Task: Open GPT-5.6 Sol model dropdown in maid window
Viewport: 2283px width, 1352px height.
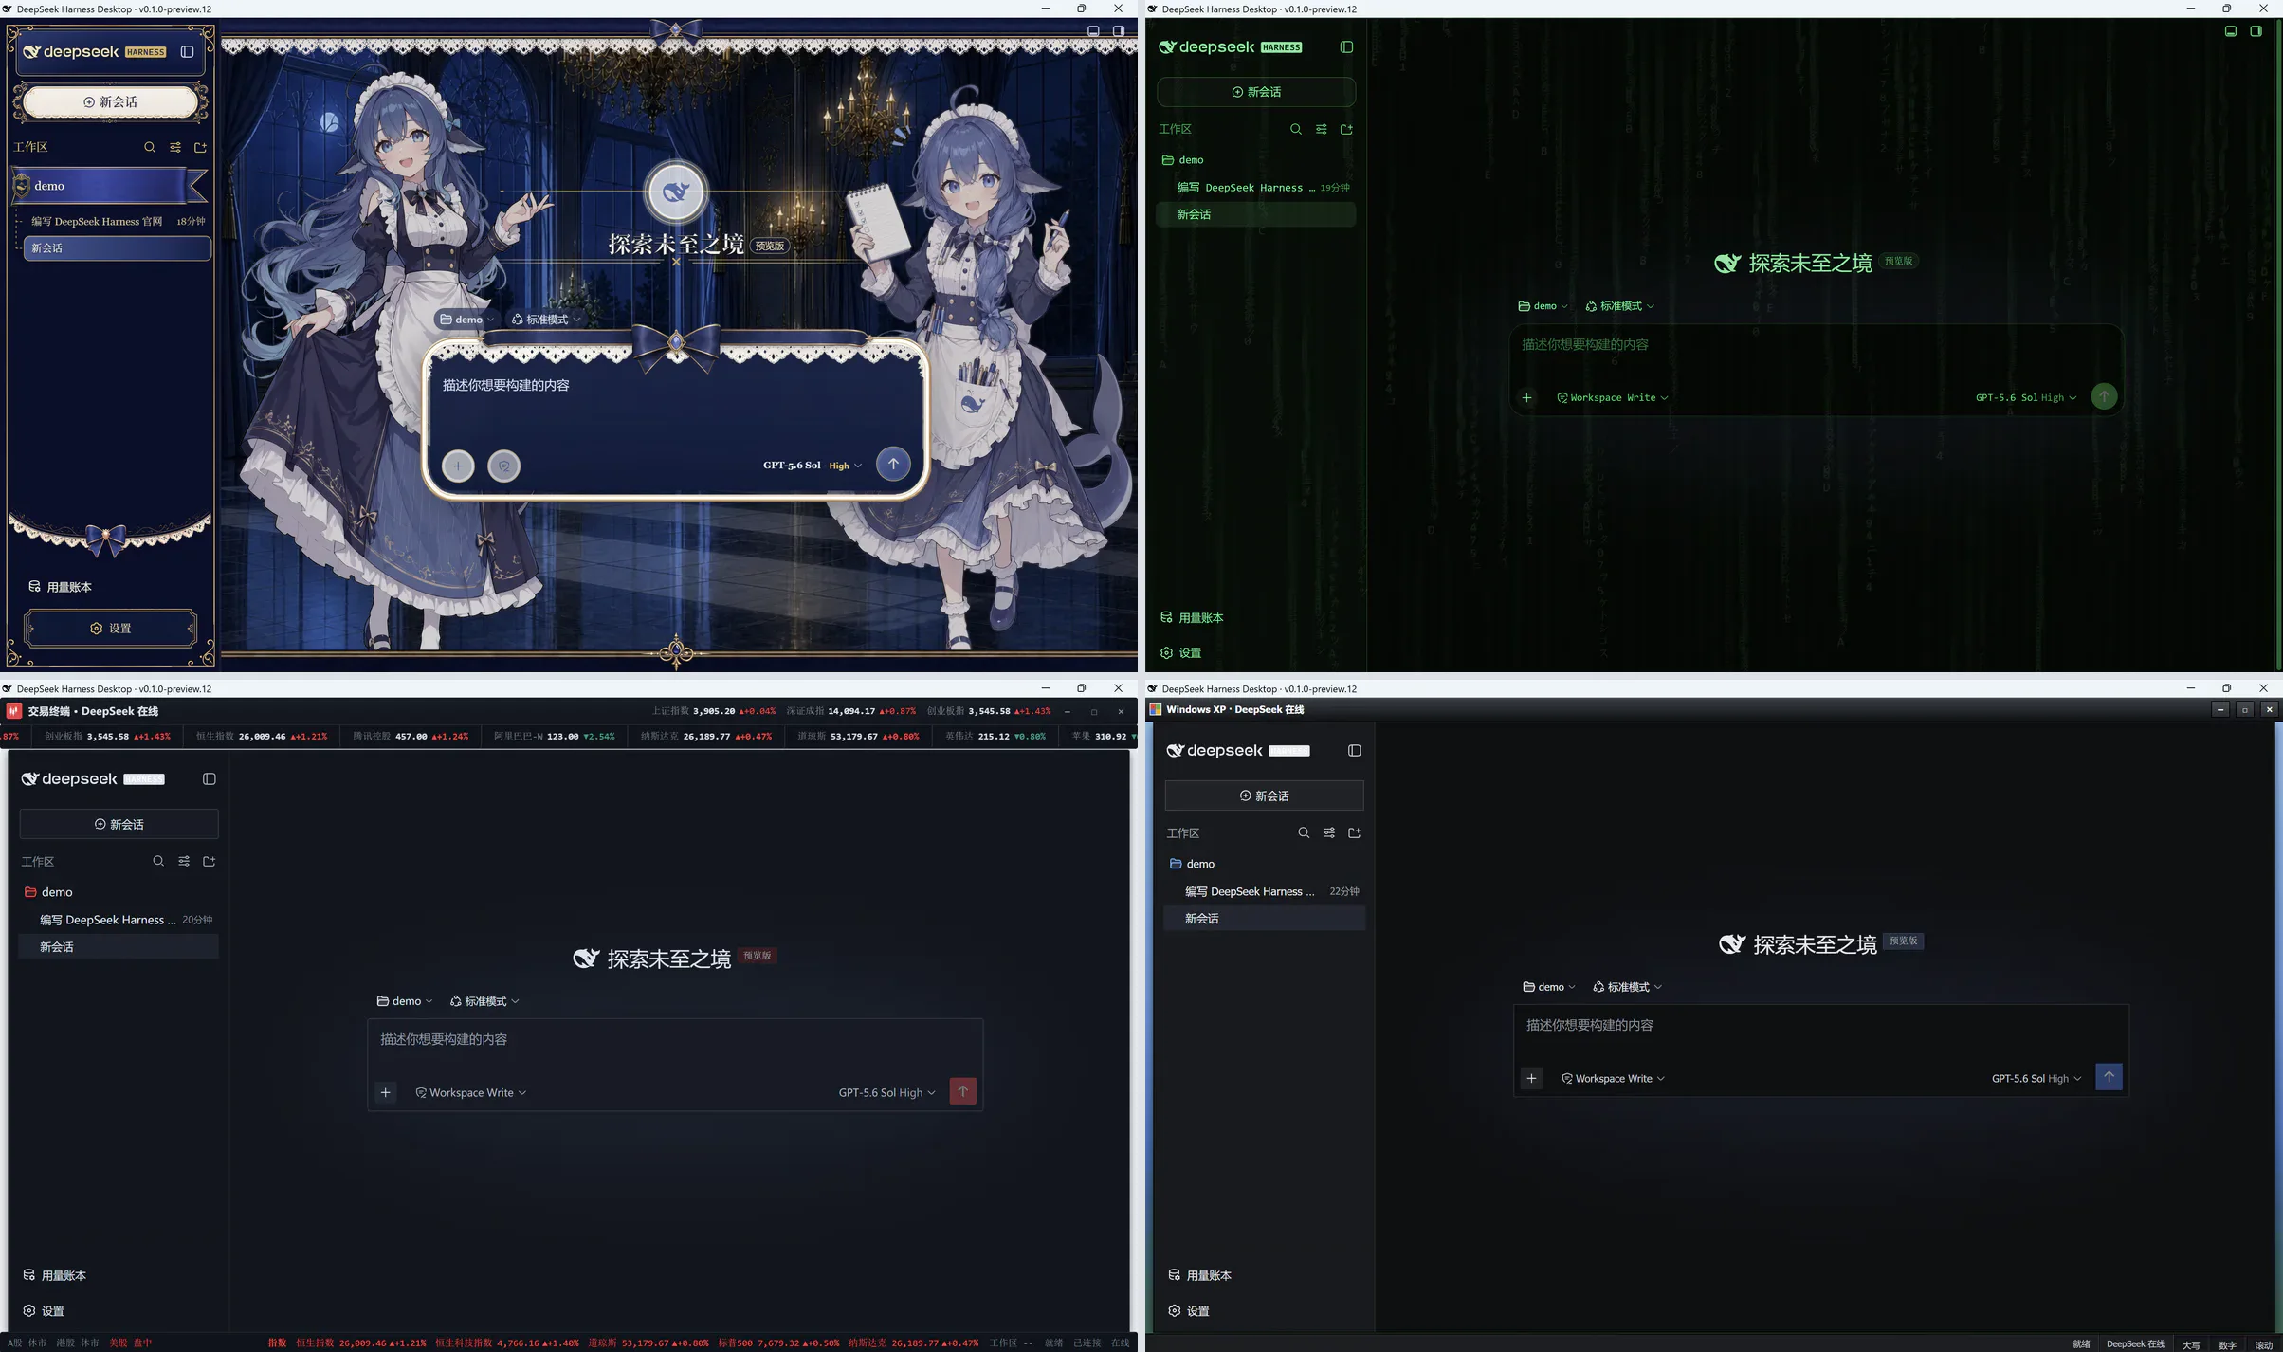Action: (x=813, y=466)
